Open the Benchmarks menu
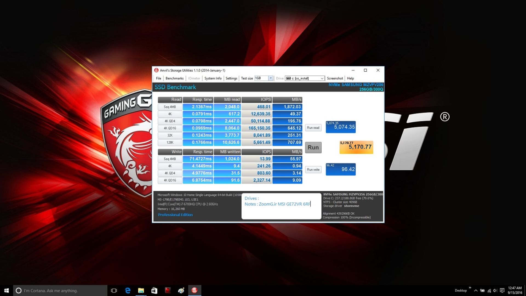The height and width of the screenshot is (296, 526). tap(175, 78)
